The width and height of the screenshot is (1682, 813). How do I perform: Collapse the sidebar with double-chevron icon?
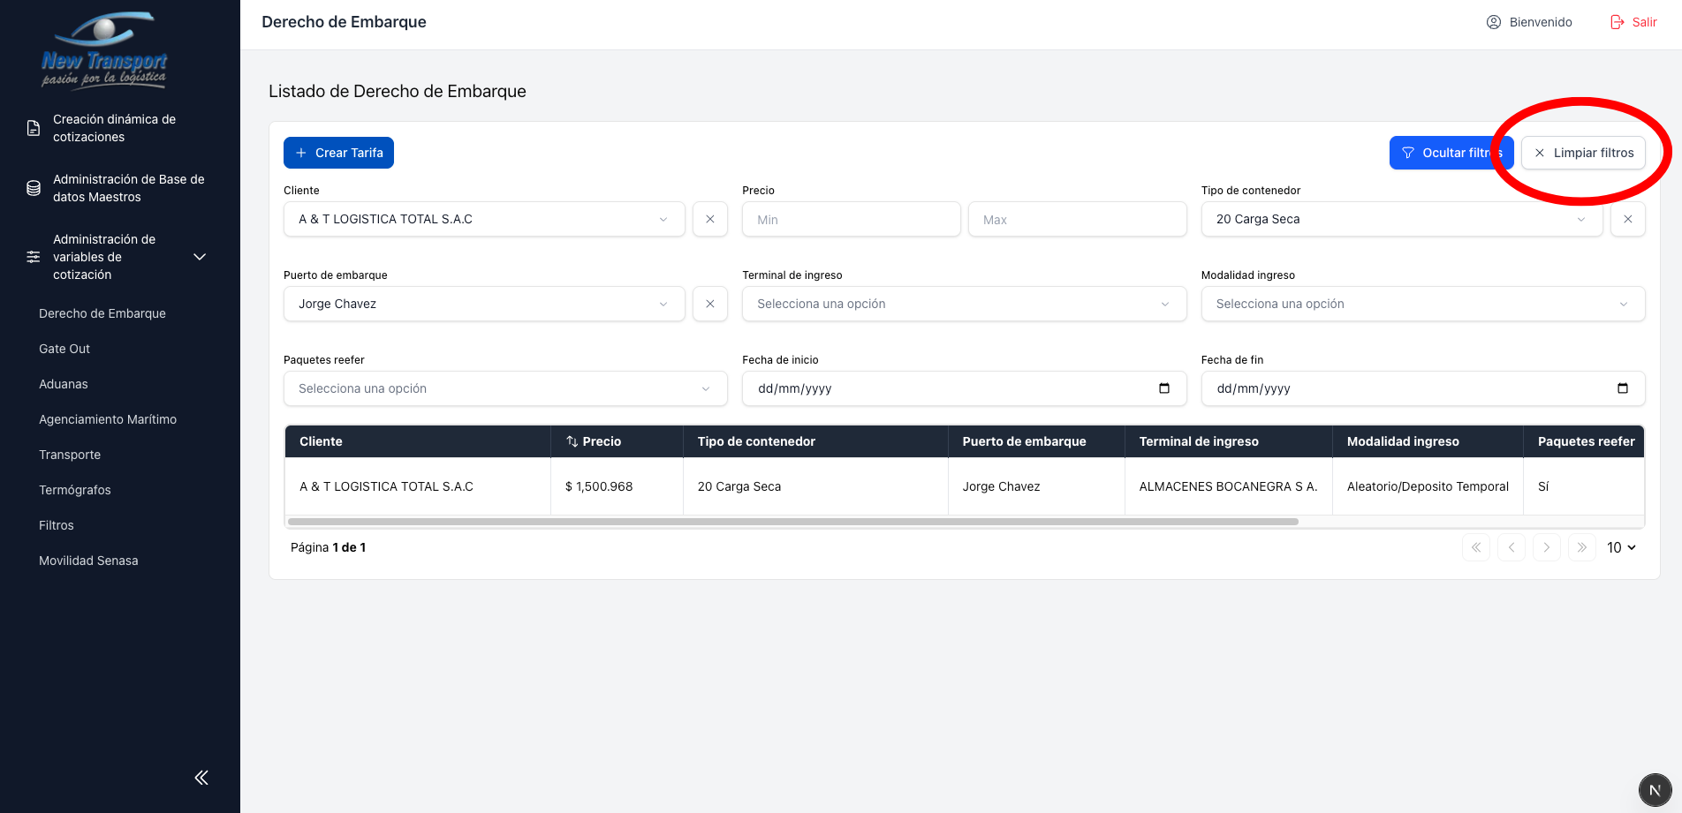tap(201, 777)
